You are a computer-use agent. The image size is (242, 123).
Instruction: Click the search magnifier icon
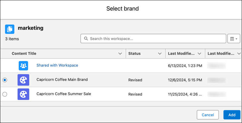coord(86,39)
